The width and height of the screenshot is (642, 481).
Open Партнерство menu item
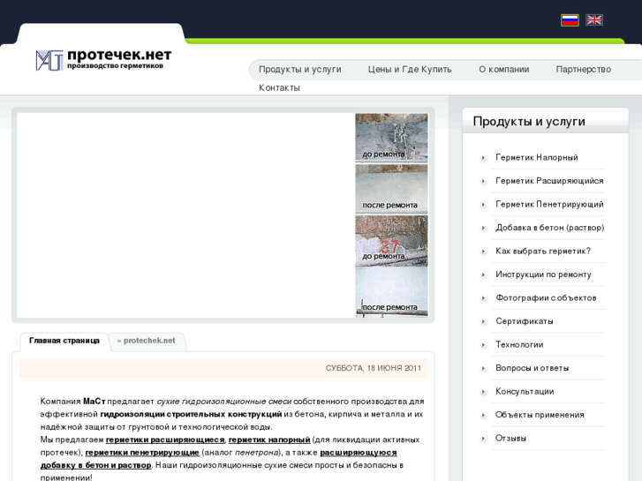584,69
